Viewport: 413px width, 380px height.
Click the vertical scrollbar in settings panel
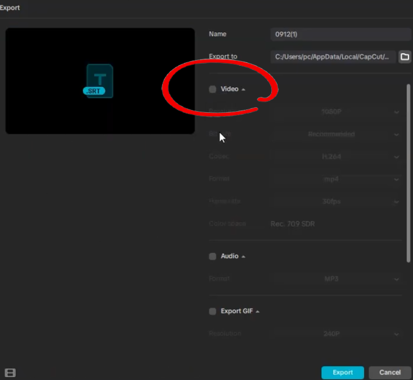(x=408, y=174)
